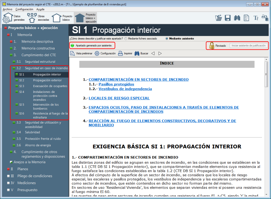Viewport: 271px width, 199px height.
Task: Click the document vertical scrollbar thumb
Action: tap(266, 74)
